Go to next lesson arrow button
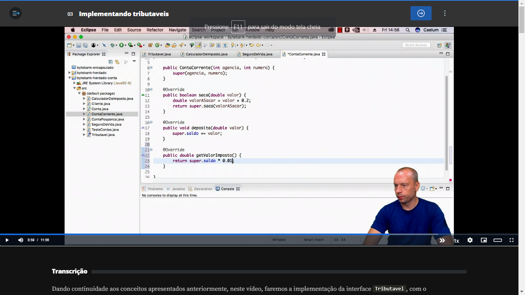Viewport: 525px width, 295px height. (421, 13)
